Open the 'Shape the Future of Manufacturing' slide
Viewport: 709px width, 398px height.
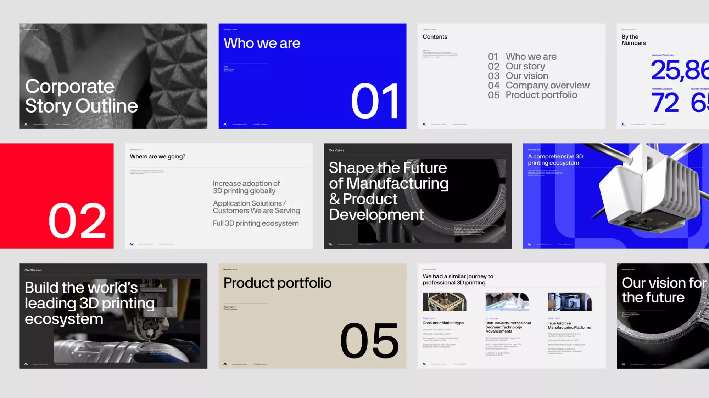pyautogui.click(x=418, y=196)
